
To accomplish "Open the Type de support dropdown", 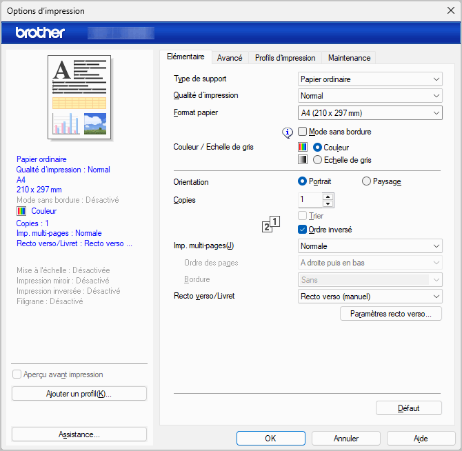I will 370,79.
